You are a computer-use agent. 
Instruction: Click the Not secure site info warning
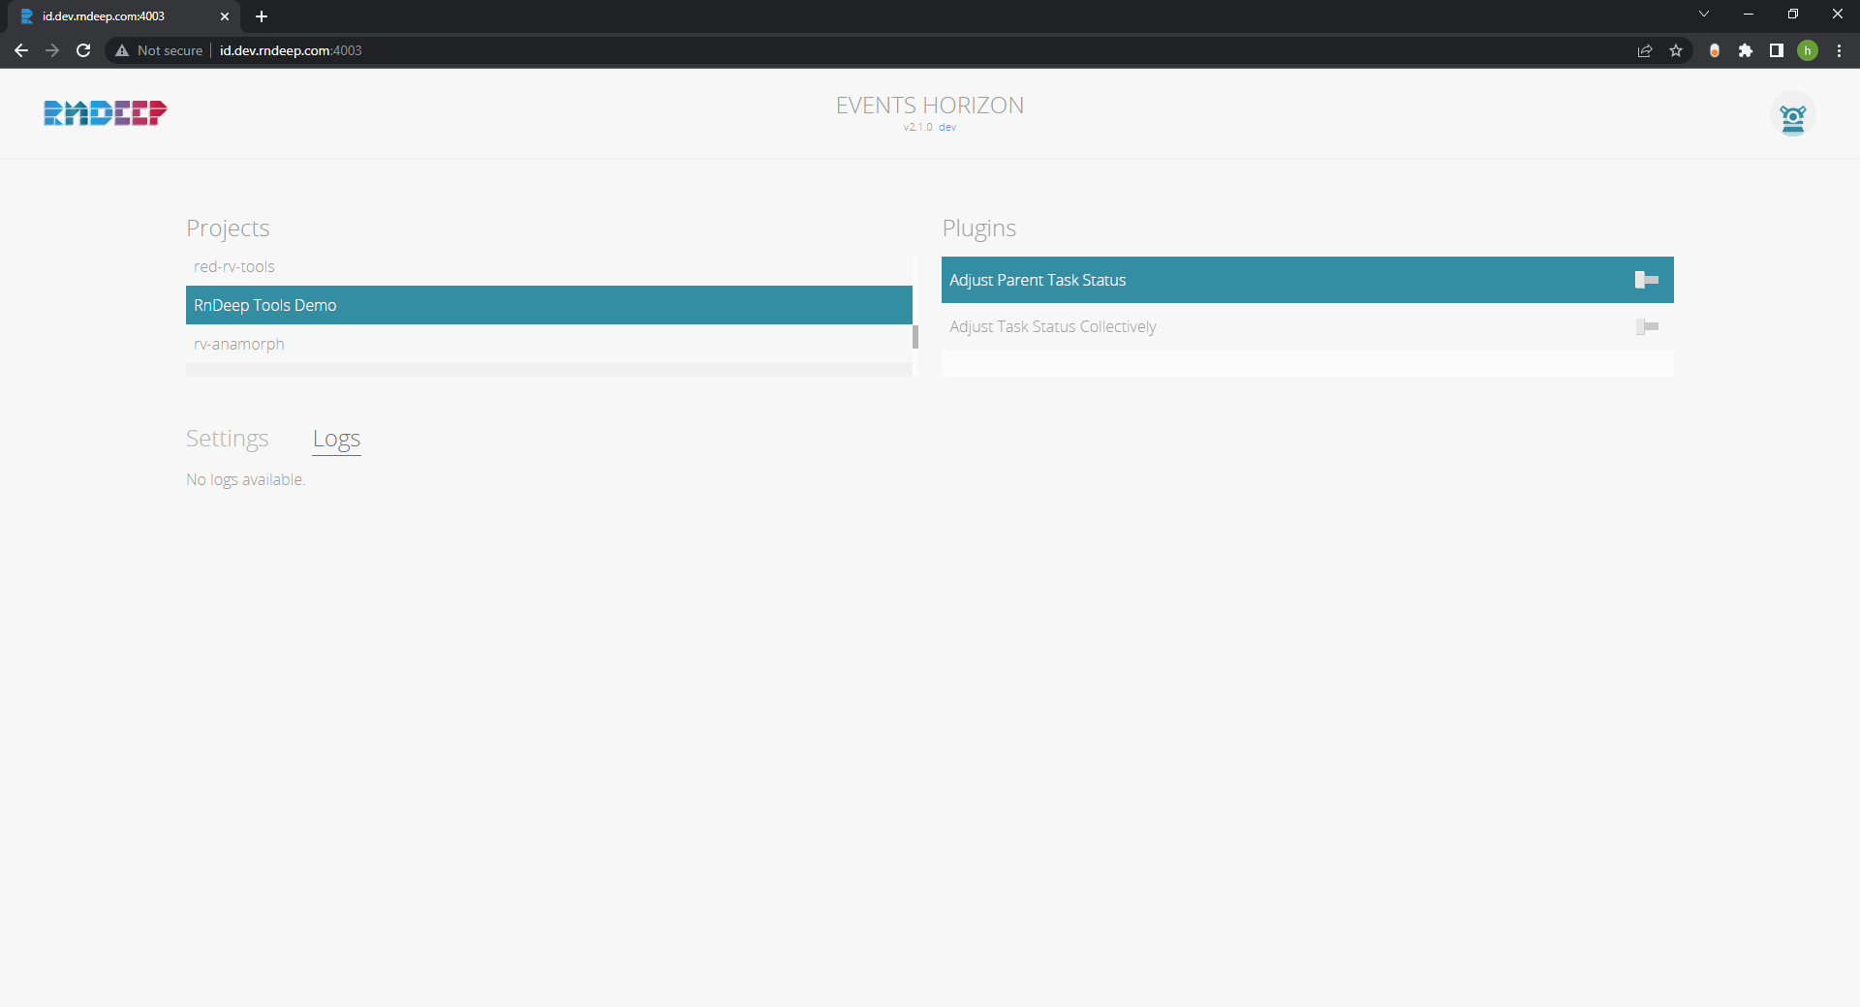(x=159, y=50)
